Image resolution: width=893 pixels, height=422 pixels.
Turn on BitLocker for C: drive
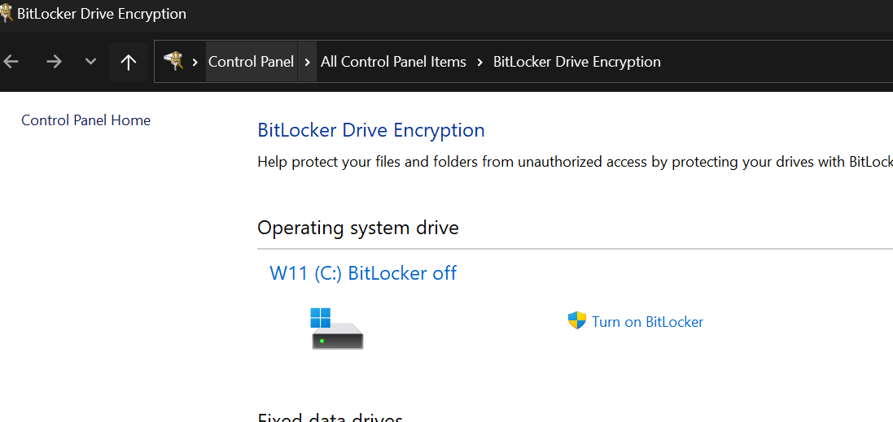(647, 322)
